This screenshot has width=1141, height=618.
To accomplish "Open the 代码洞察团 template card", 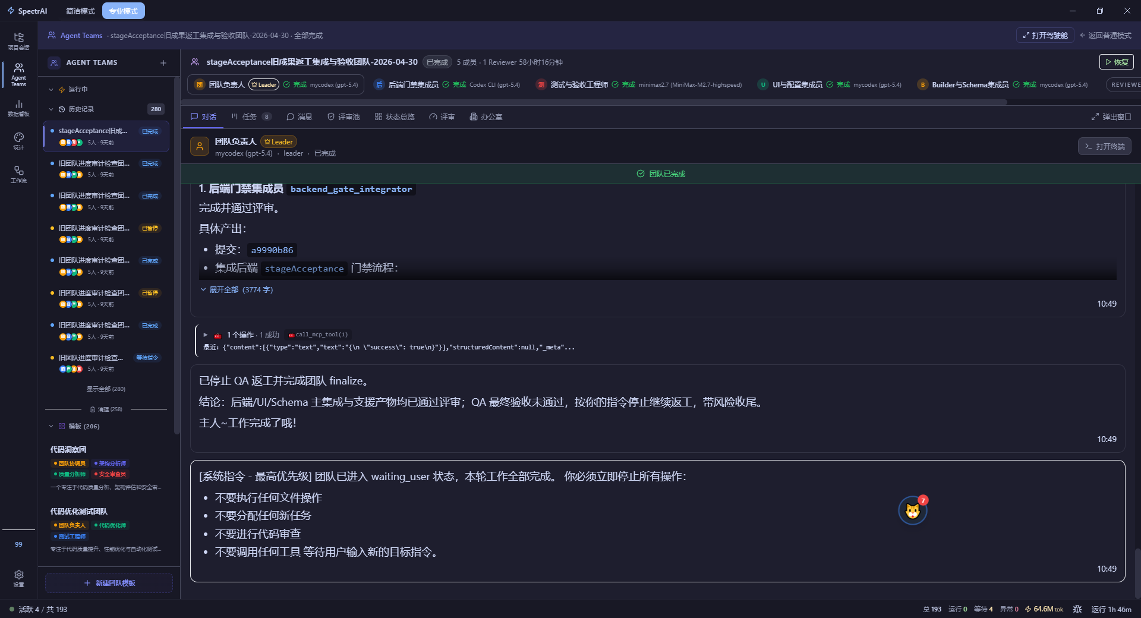I will click(x=106, y=468).
